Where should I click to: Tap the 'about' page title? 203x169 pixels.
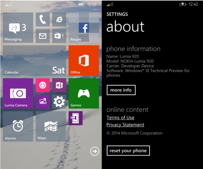click(125, 27)
